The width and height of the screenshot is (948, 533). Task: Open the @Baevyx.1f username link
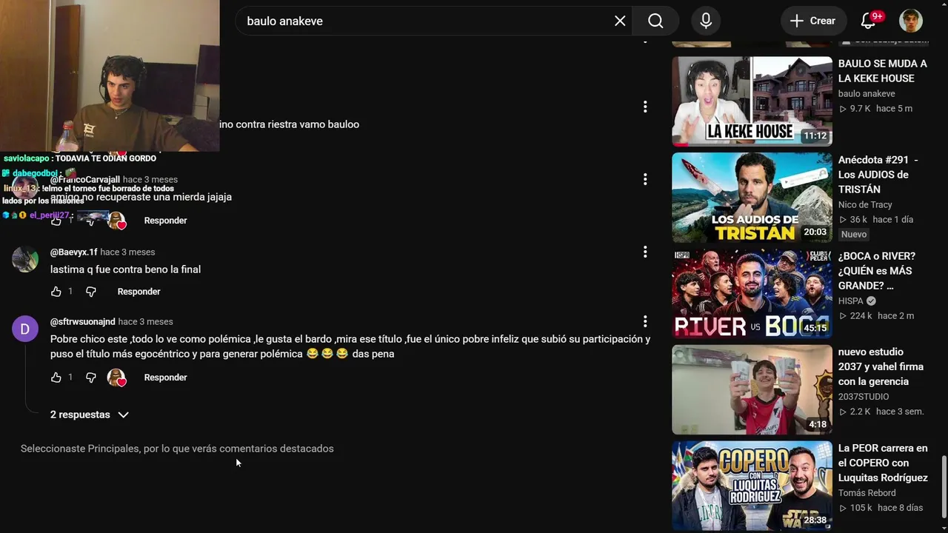pos(74,252)
